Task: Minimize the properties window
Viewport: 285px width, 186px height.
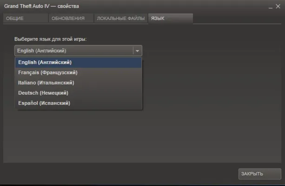Action: (x=271, y=7)
